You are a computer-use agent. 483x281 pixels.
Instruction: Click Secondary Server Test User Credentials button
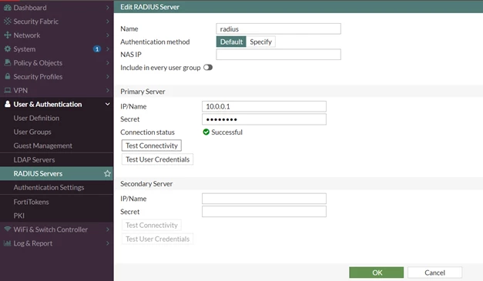tap(157, 239)
